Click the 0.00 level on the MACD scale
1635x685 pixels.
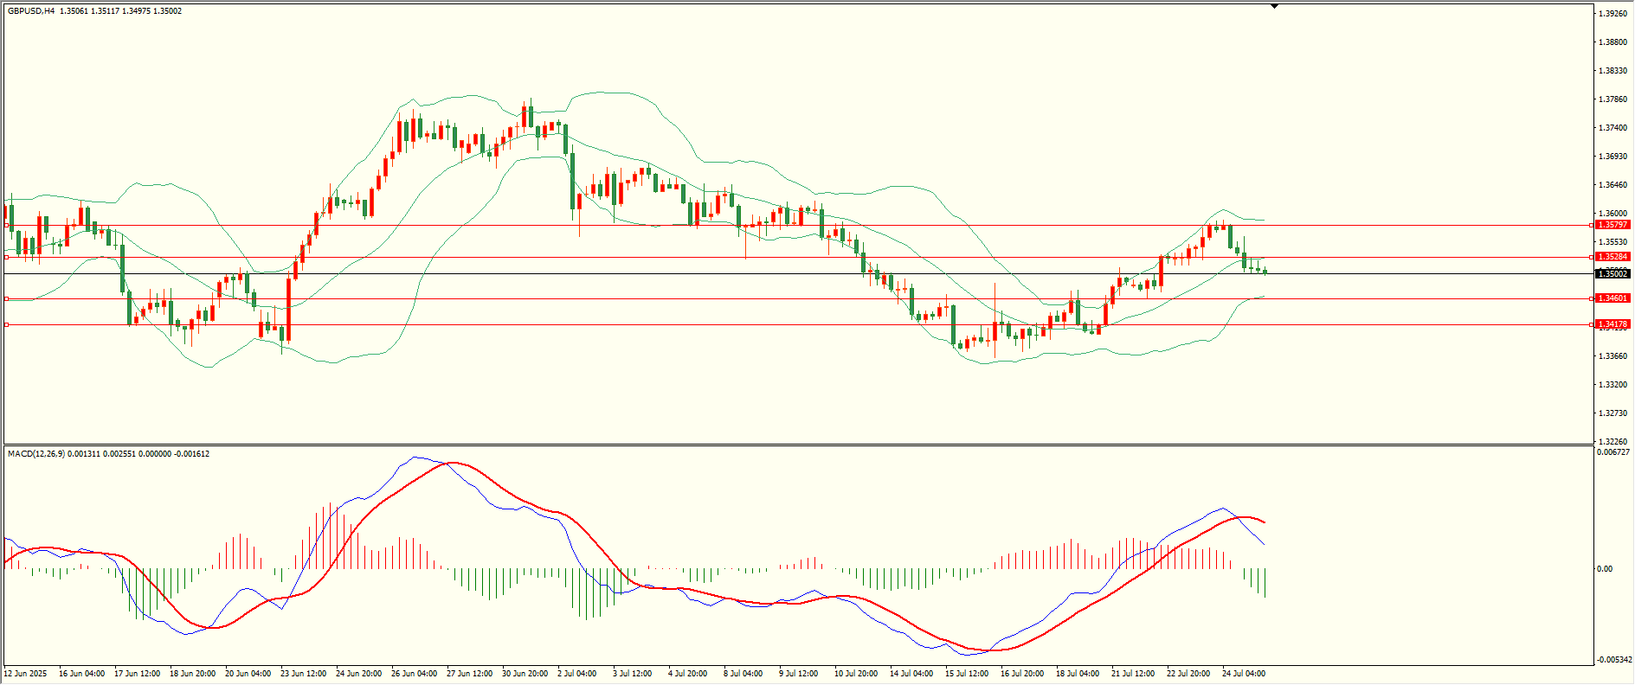tap(1605, 569)
